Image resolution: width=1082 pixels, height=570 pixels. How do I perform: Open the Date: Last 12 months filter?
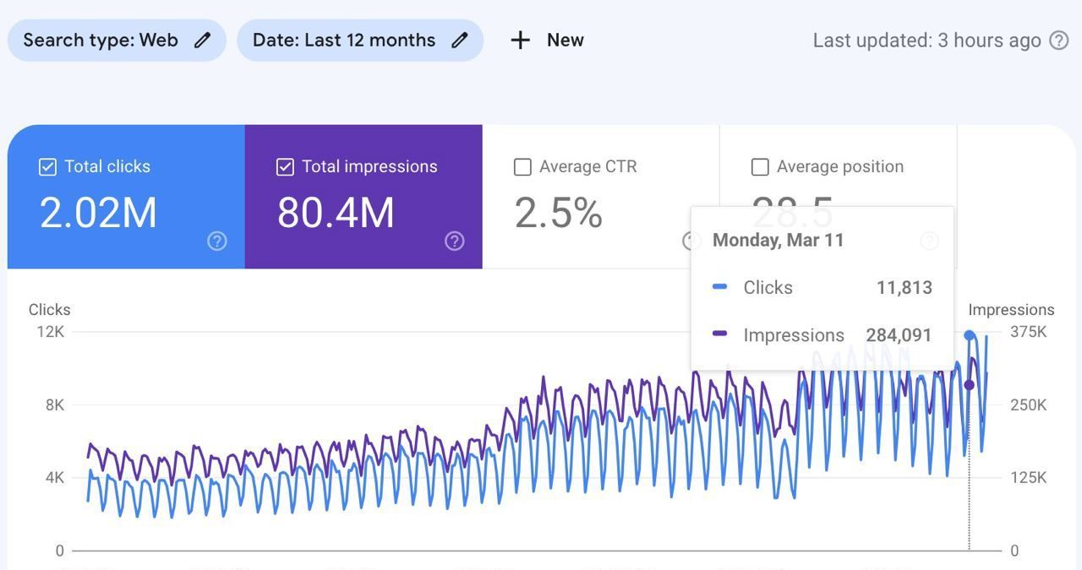coord(344,41)
